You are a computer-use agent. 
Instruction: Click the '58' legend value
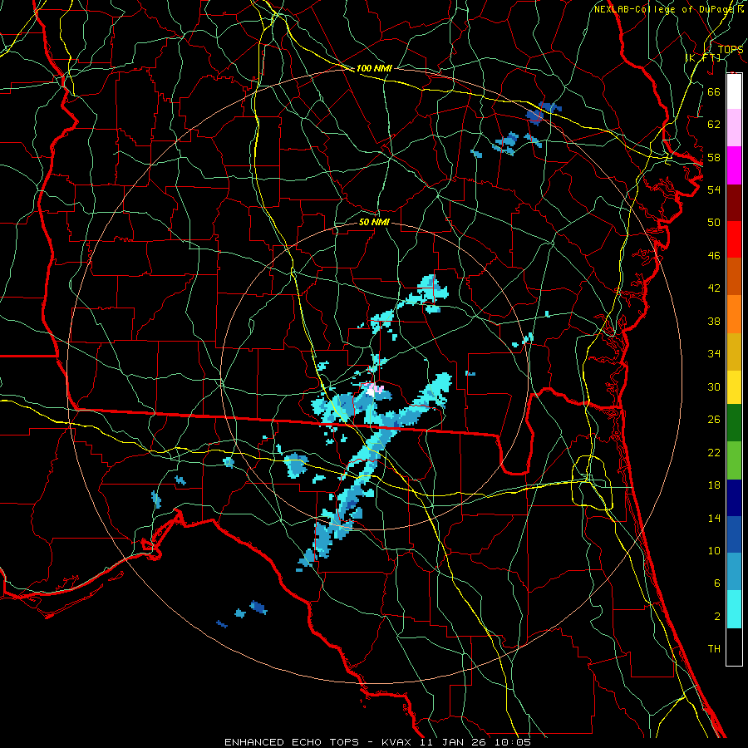(714, 157)
